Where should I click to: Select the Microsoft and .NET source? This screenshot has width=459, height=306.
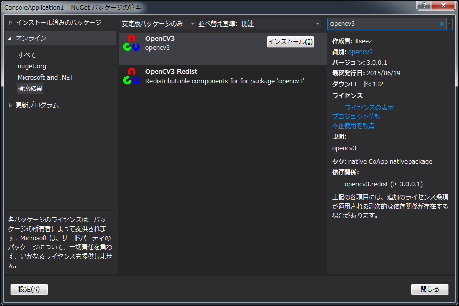[46, 78]
